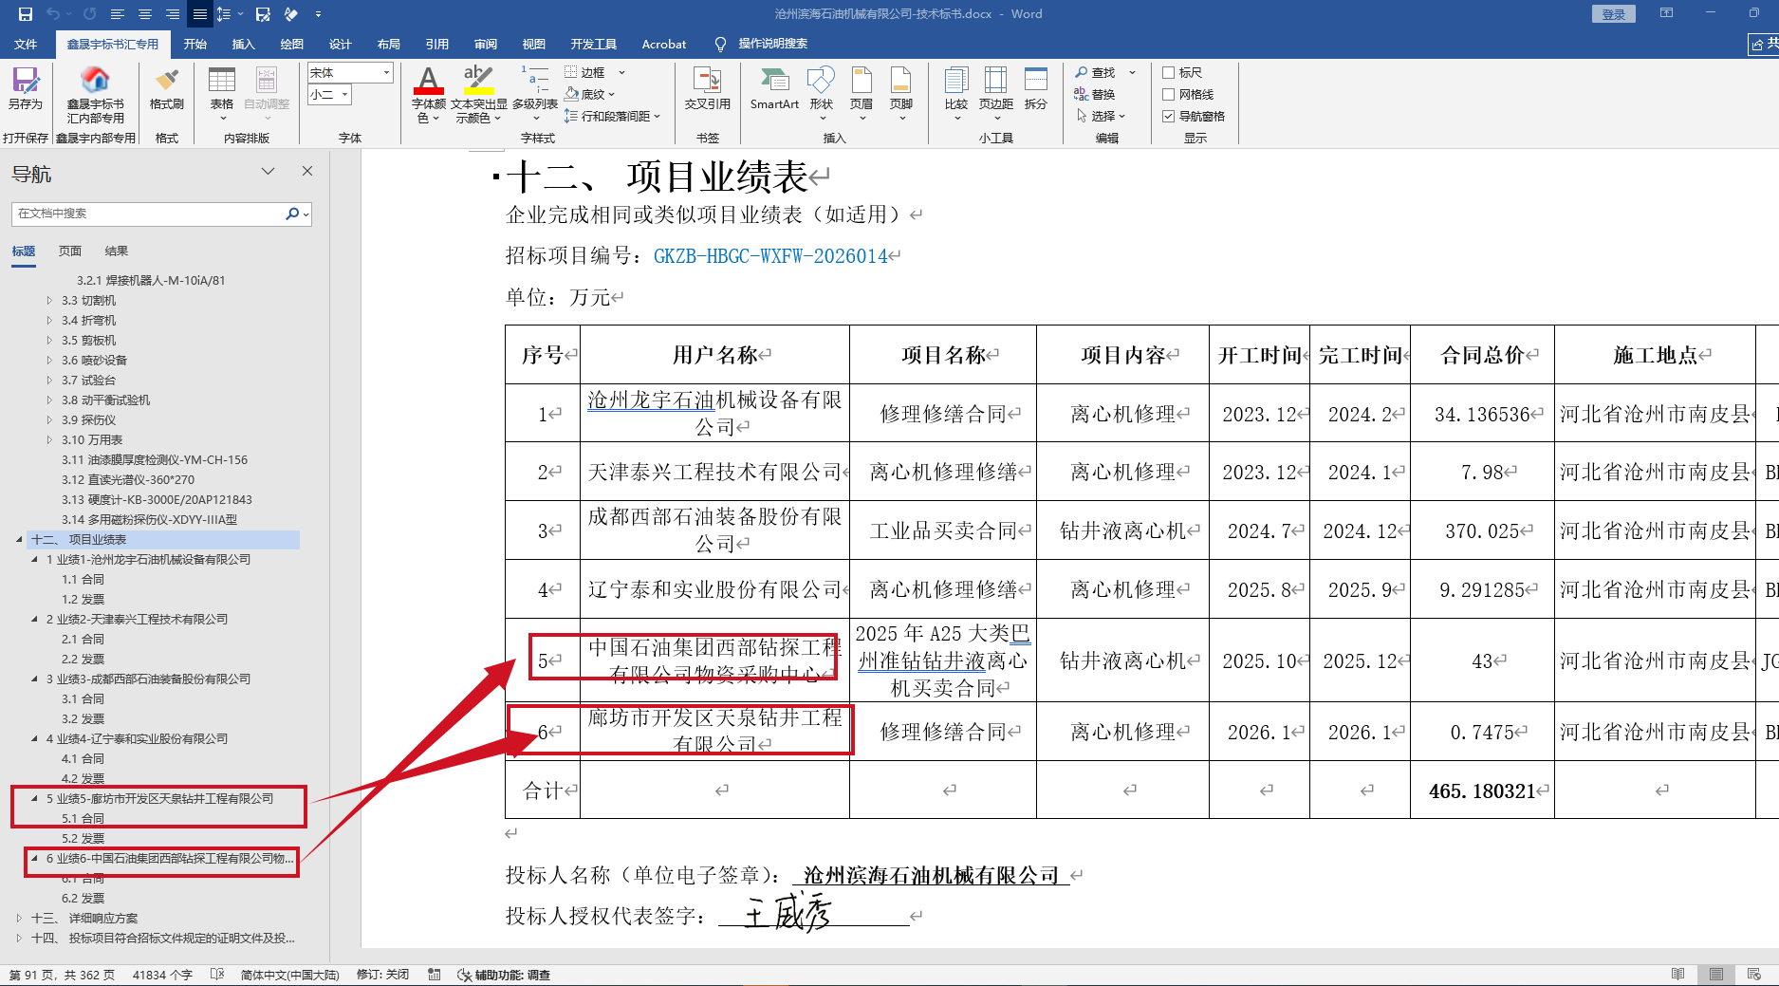Click the 替换 replace tool
This screenshot has height=986, width=1779.
1095,94
